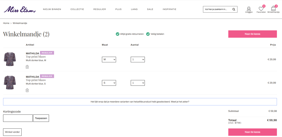Viewport: 282px width, 137px height.
Task: Click the green check next to Veilig betalen
Action: point(148,34)
